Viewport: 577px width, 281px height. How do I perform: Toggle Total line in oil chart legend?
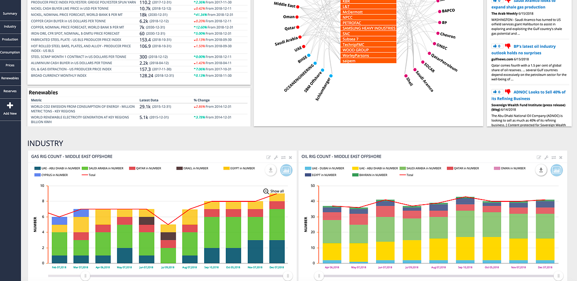pyautogui.click(x=407, y=175)
